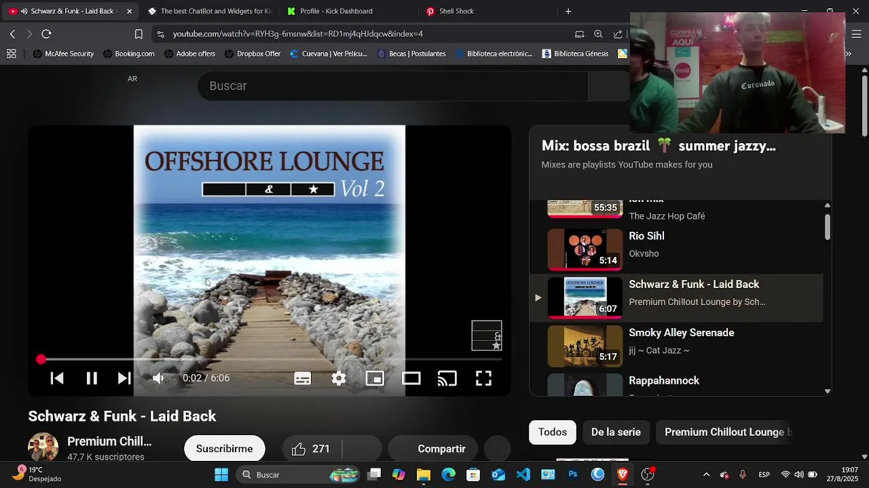Navigate back in the browser
Viewport: 869px width, 488px height.
(x=12, y=34)
